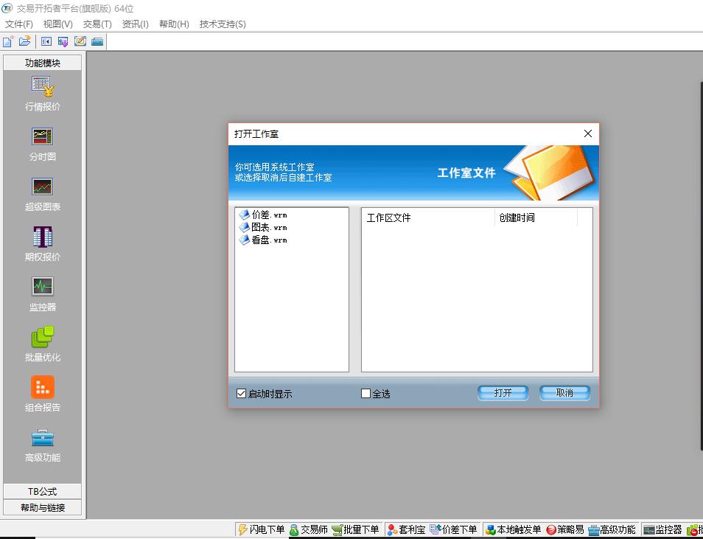
Task: Select 套利宝 in the status bar
Action: point(406,529)
